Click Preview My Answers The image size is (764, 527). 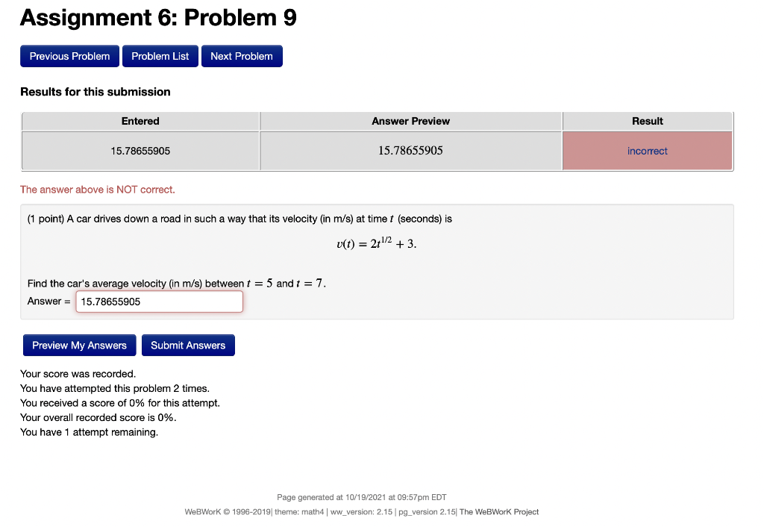(x=79, y=345)
